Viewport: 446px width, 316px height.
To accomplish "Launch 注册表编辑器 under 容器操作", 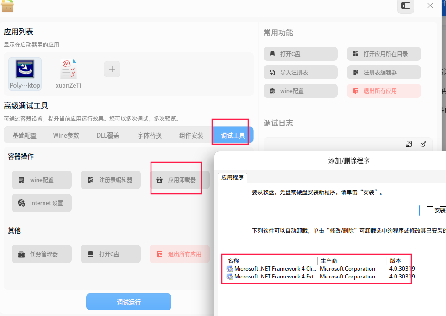I will click(111, 180).
